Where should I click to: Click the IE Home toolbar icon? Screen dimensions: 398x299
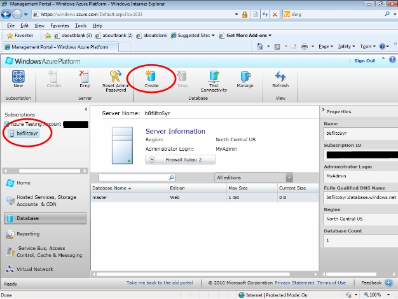tap(260, 46)
